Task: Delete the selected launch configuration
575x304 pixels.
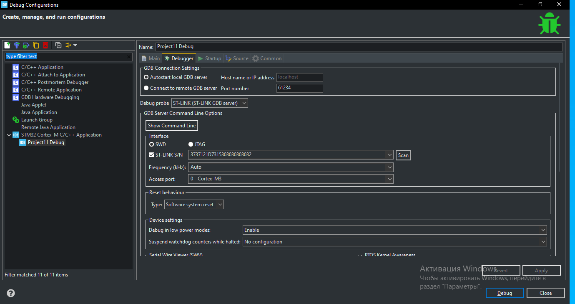Action: coord(45,45)
